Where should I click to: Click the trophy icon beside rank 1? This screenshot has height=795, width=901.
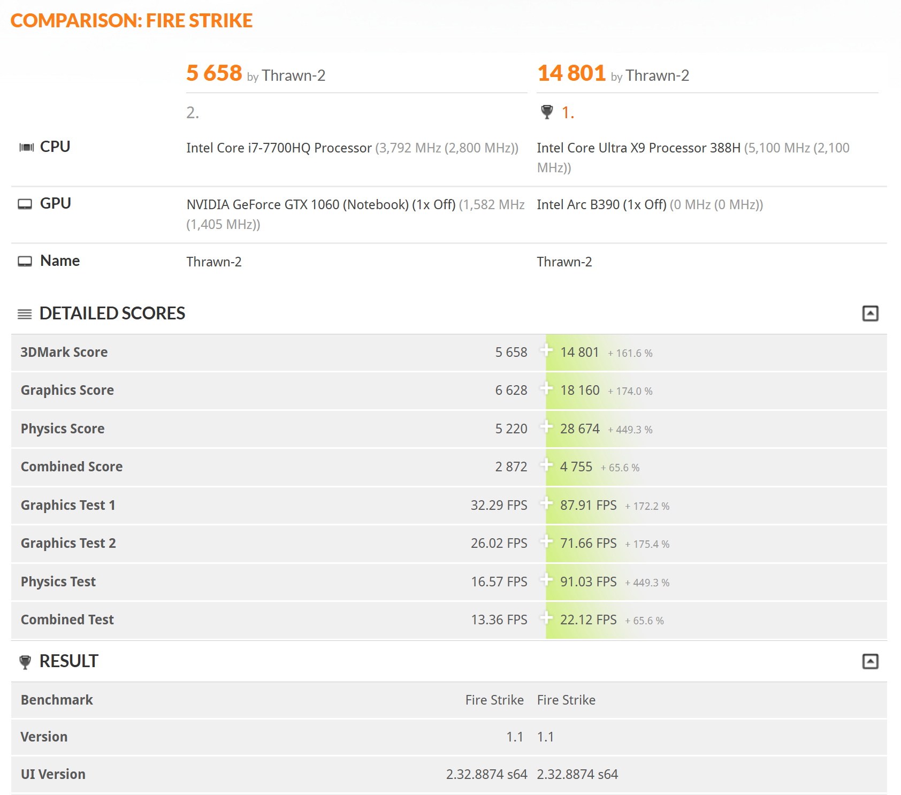point(547,112)
